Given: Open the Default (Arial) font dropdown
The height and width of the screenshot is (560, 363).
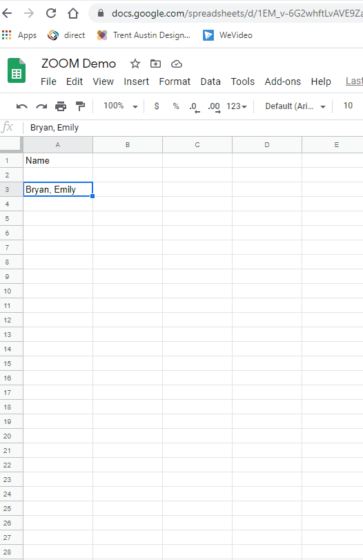Looking at the screenshot, I should click(x=295, y=106).
